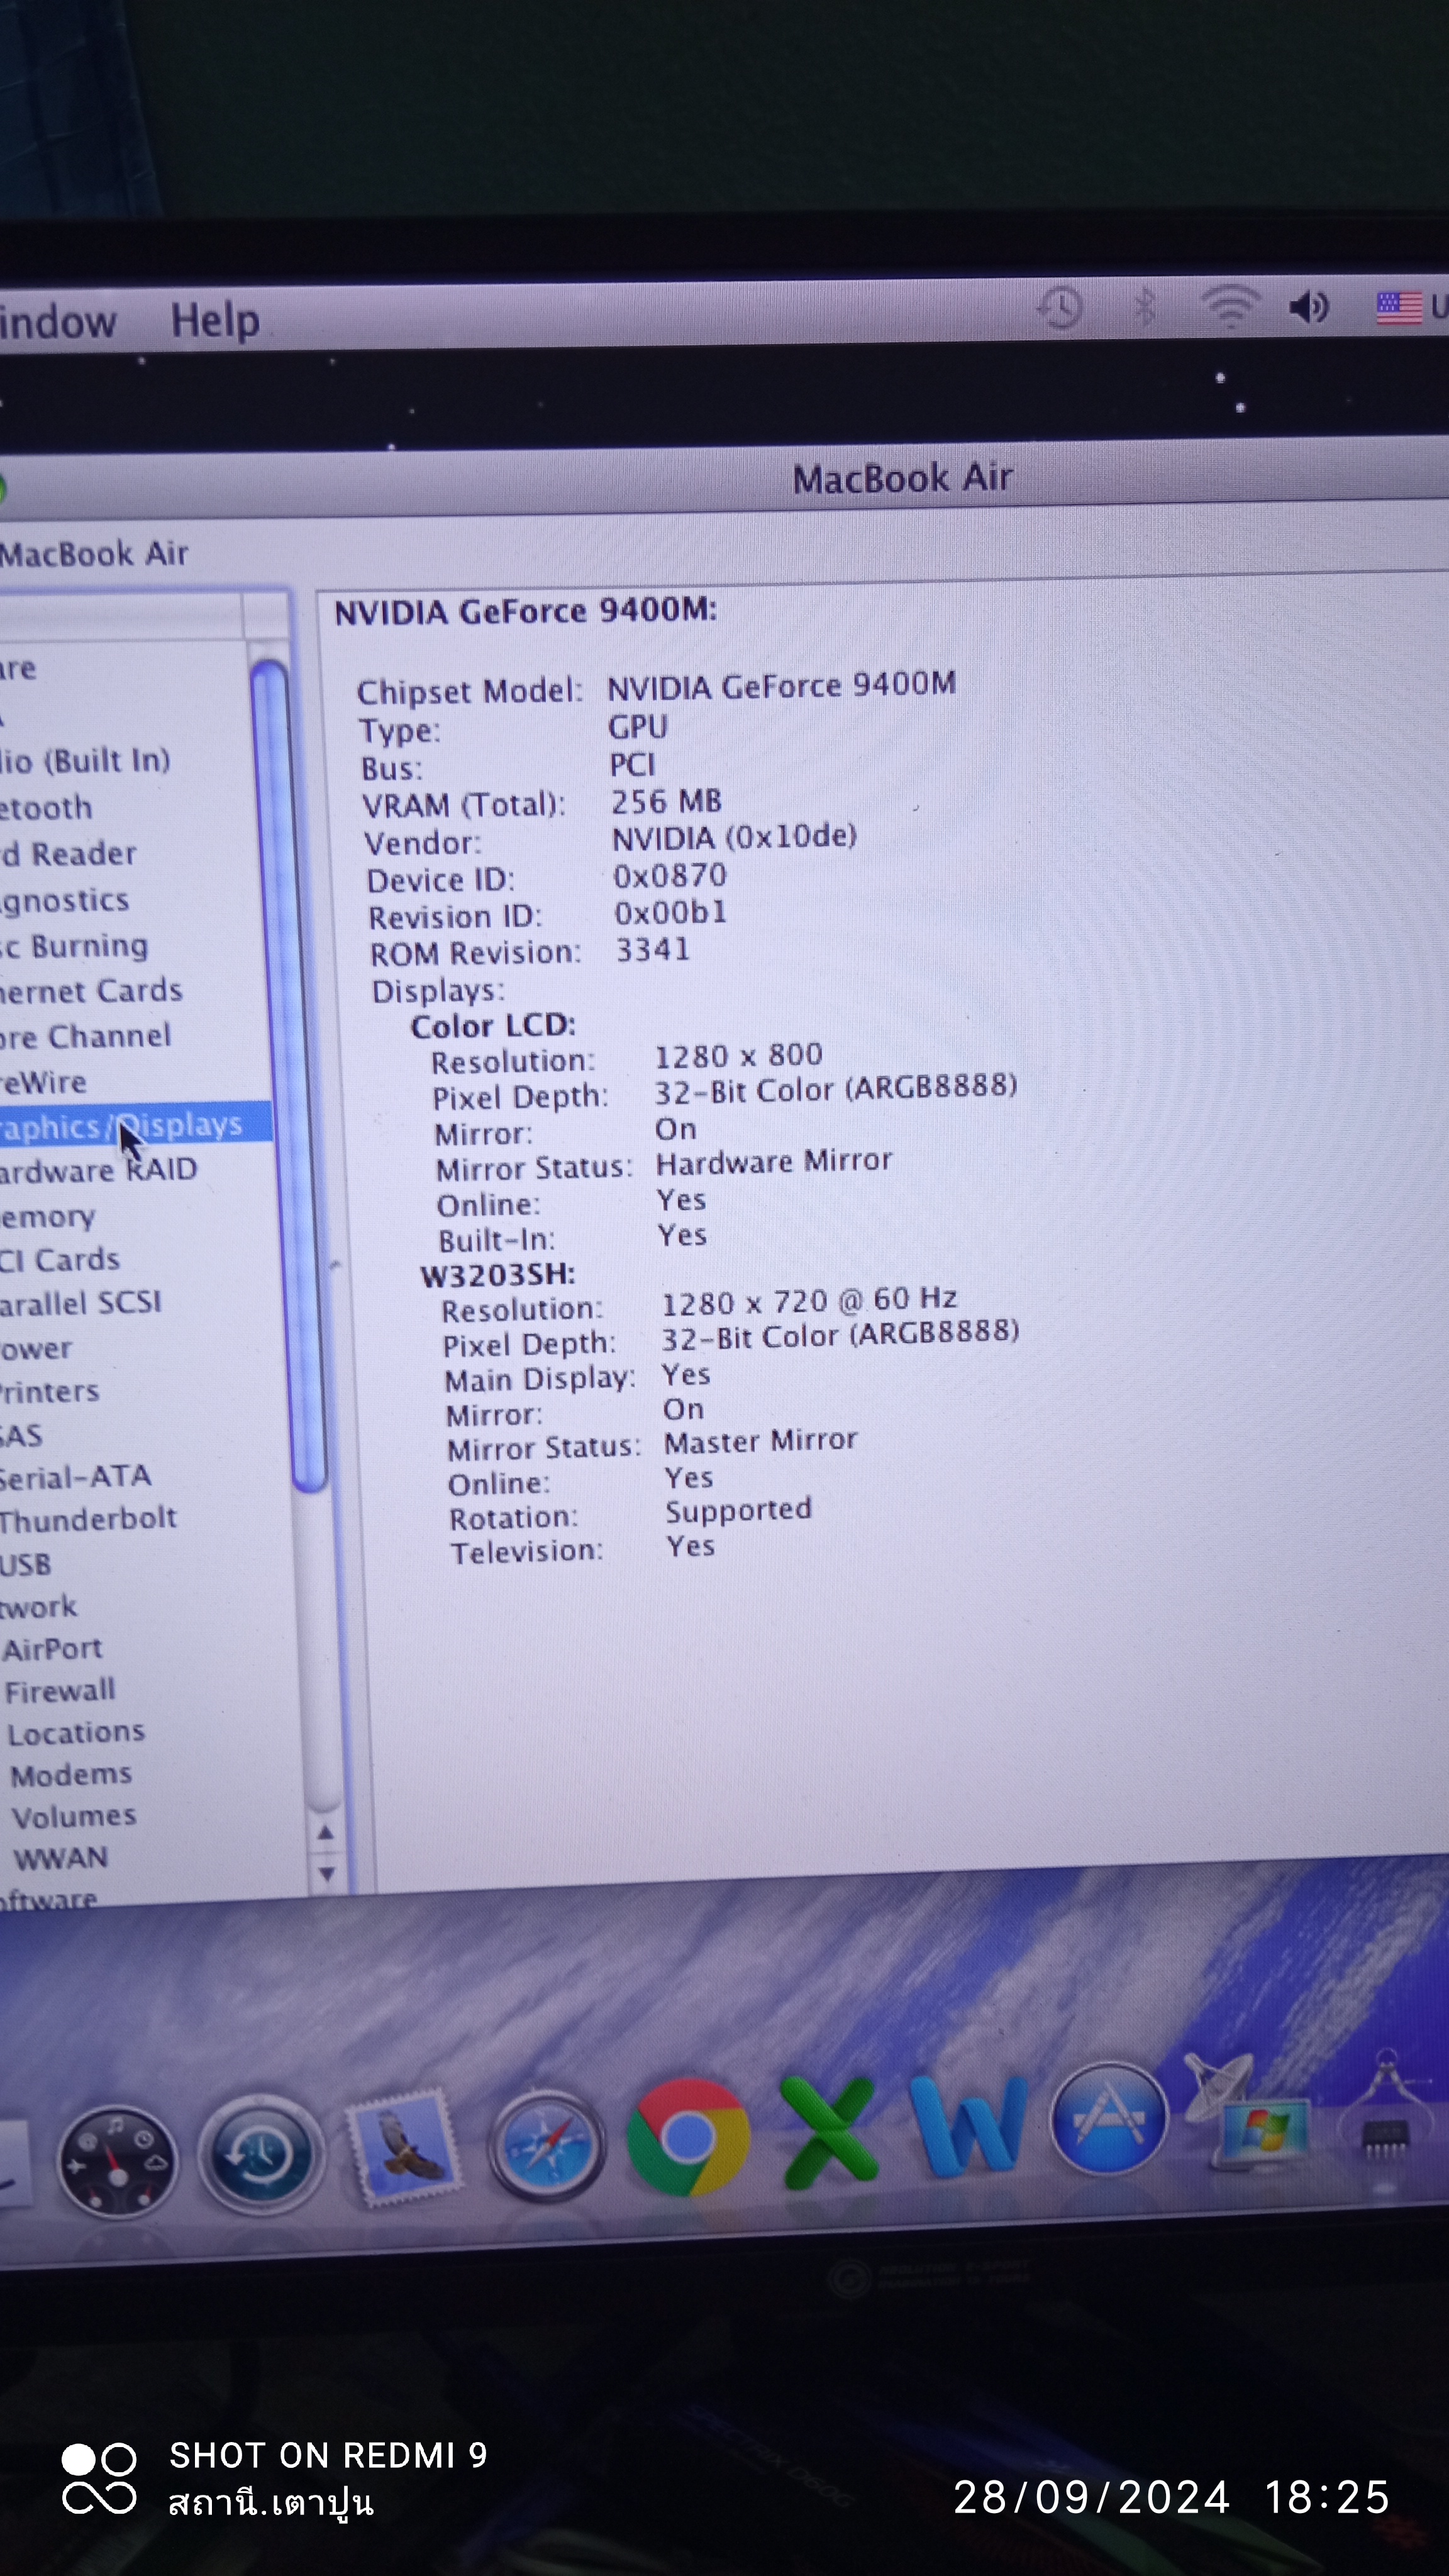Select Card Reader in sidebar
This screenshot has width=1449, height=2576.
68,854
